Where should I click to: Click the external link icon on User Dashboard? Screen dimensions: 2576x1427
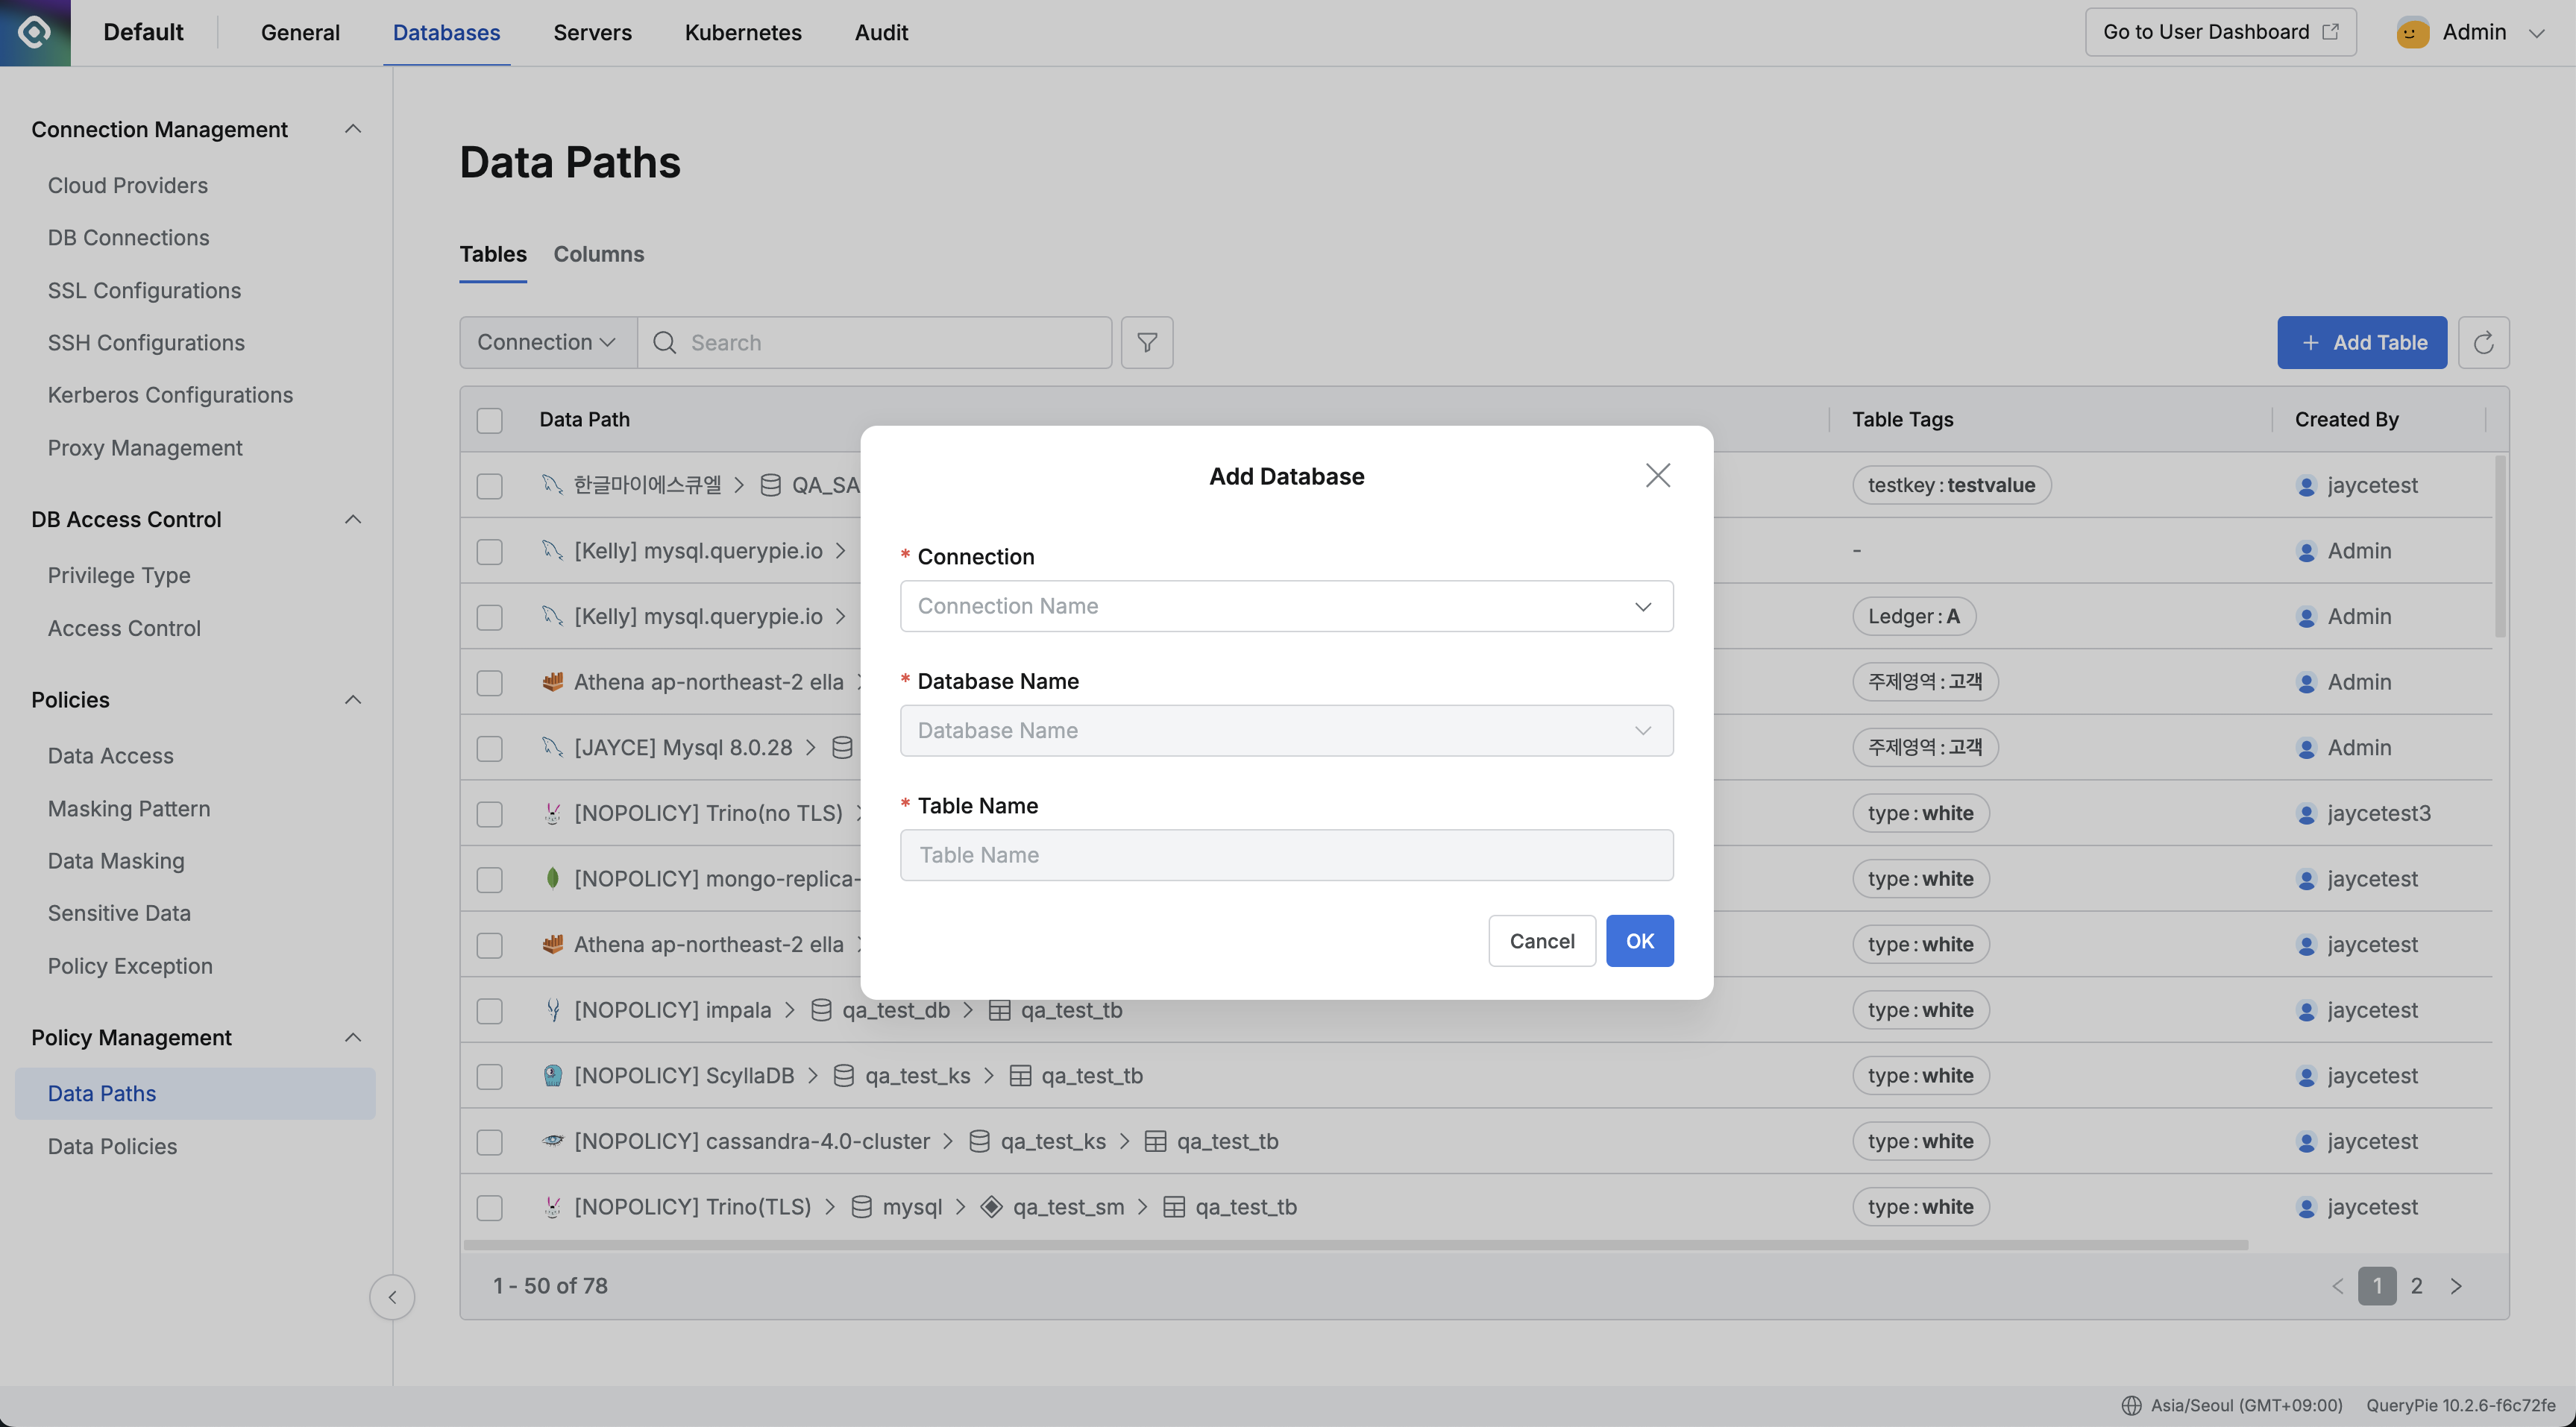[2330, 32]
